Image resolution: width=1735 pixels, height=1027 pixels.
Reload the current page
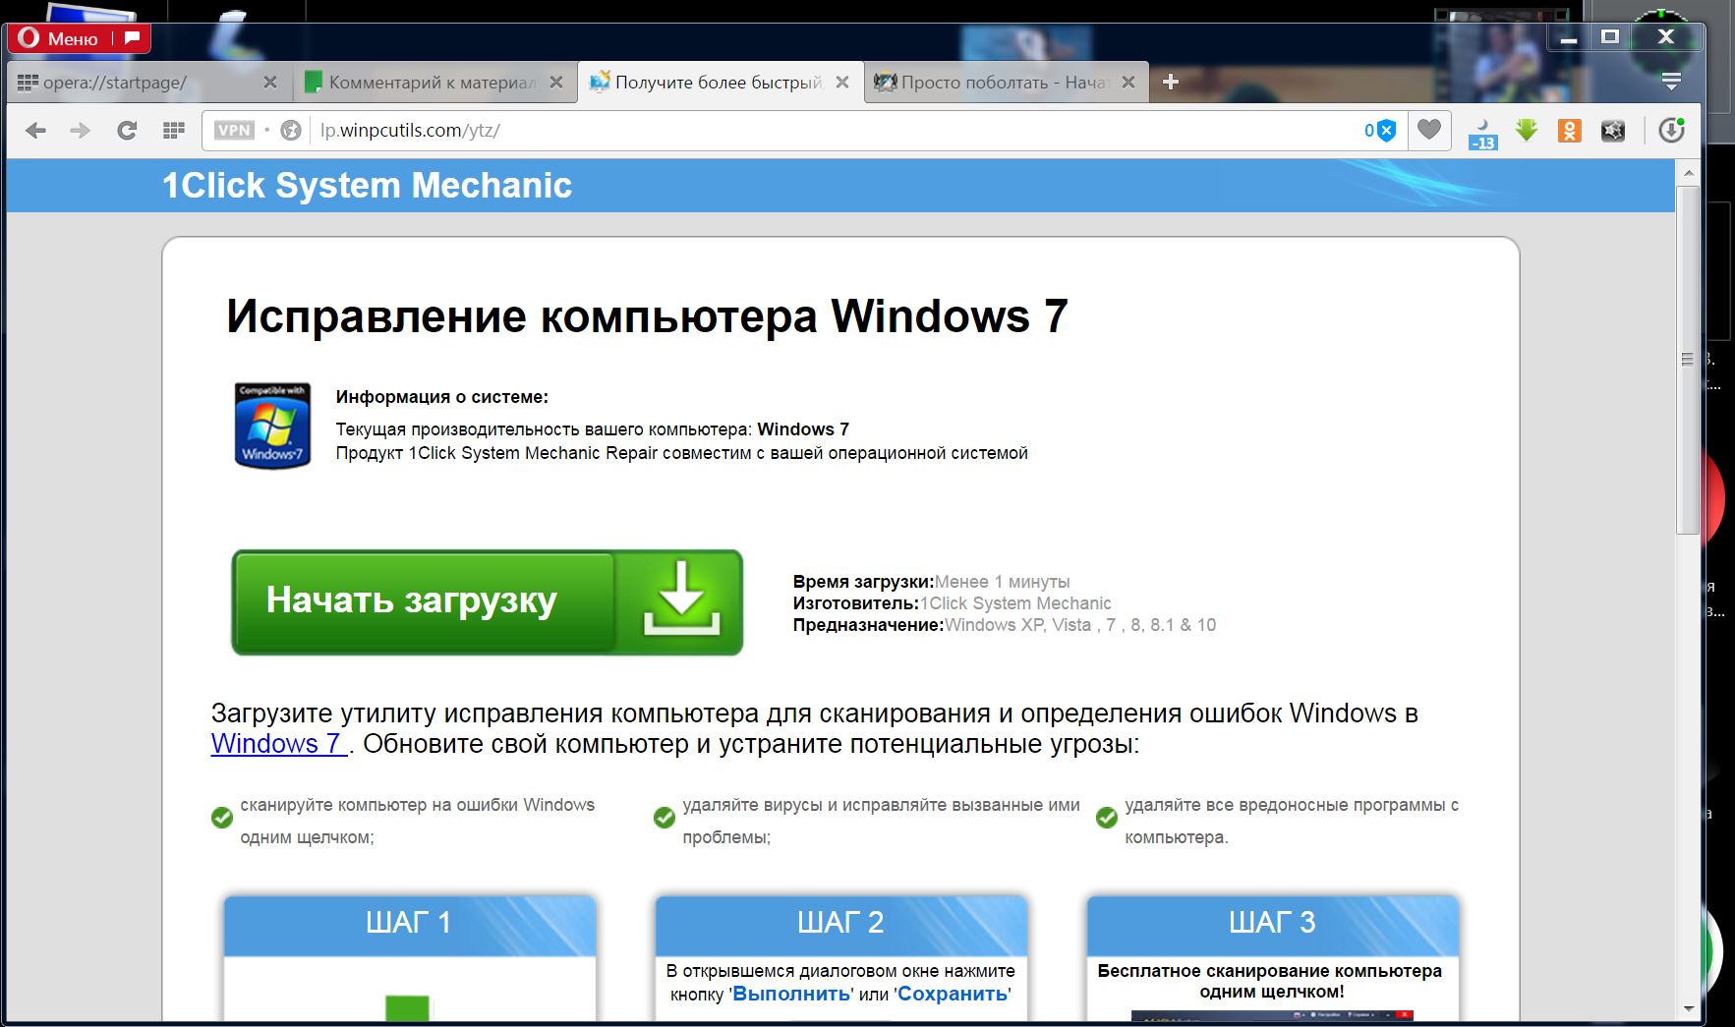click(127, 131)
